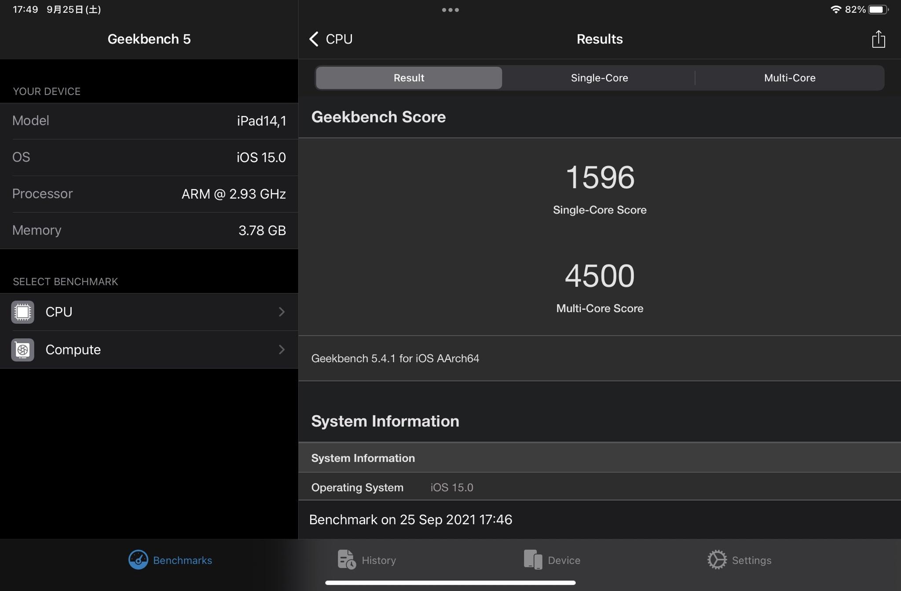The width and height of the screenshot is (901, 591).
Task: Tap the 82% battery percentage
Action: [855, 9]
